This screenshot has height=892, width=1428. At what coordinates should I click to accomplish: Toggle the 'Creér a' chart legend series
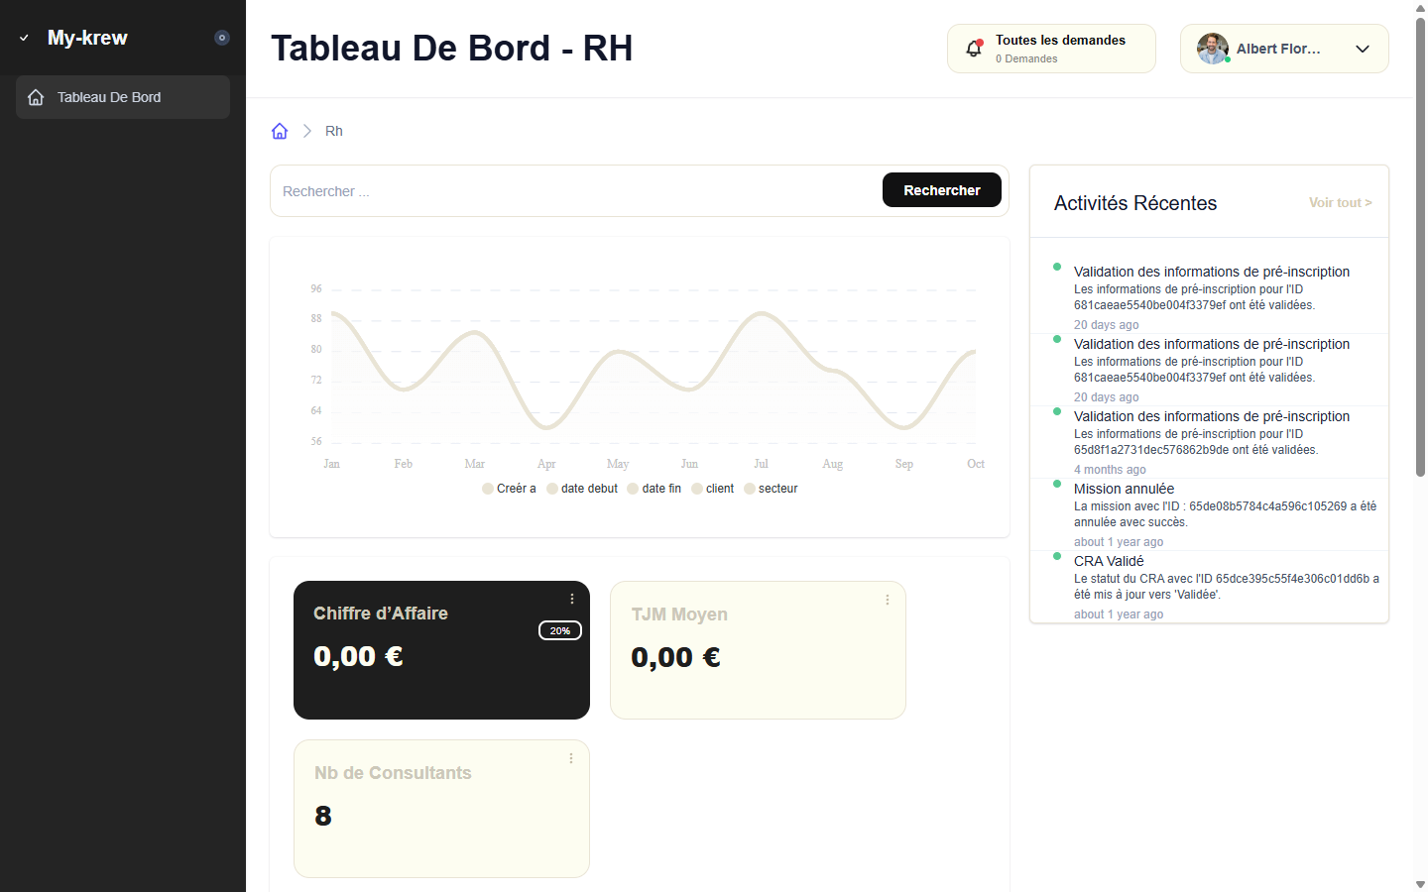point(509,489)
